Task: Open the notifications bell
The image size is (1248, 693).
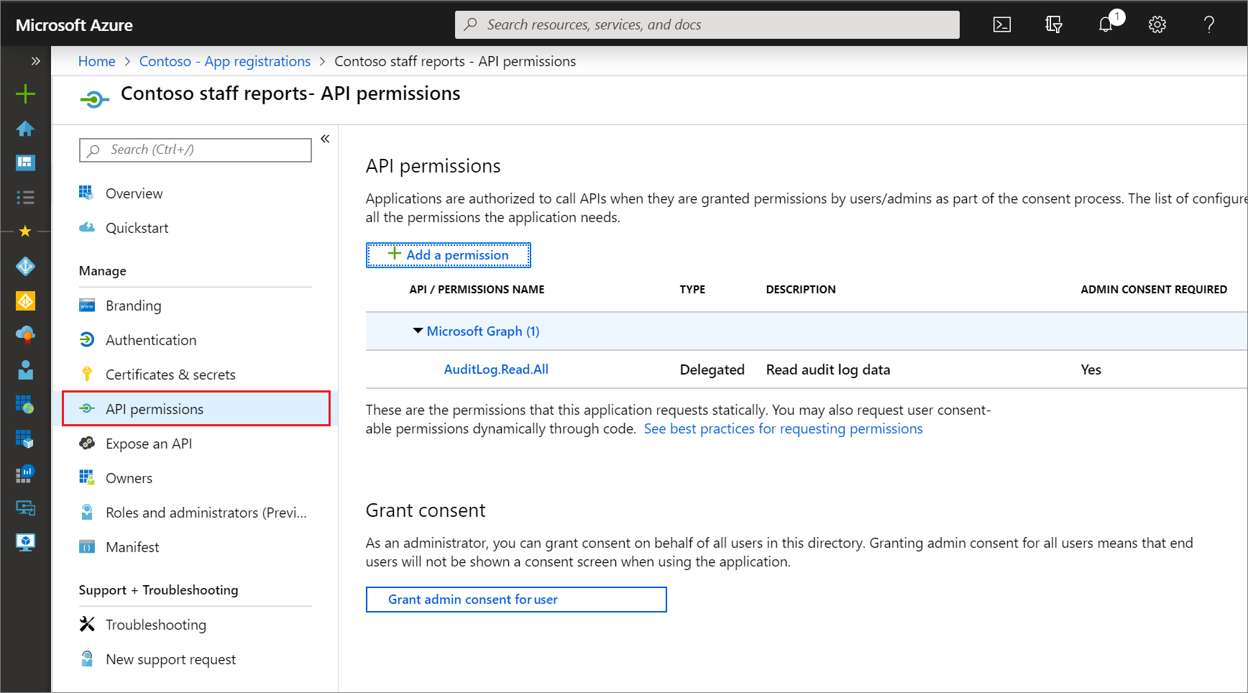Action: (x=1106, y=25)
